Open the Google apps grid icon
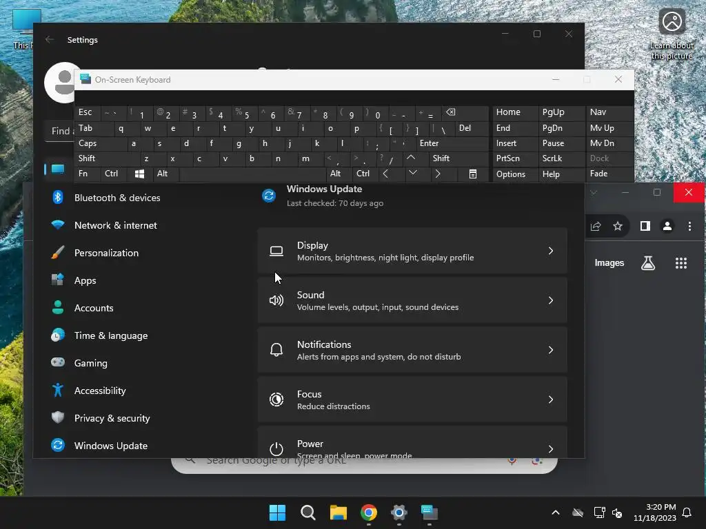Viewport: 706px width, 529px height. click(x=681, y=263)
